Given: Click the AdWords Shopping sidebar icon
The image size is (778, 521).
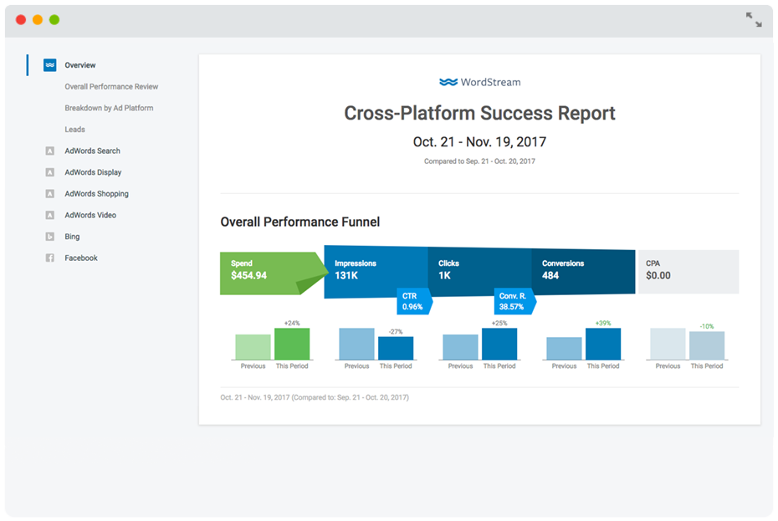Looking at the screenshot, I should coord(49,193).
